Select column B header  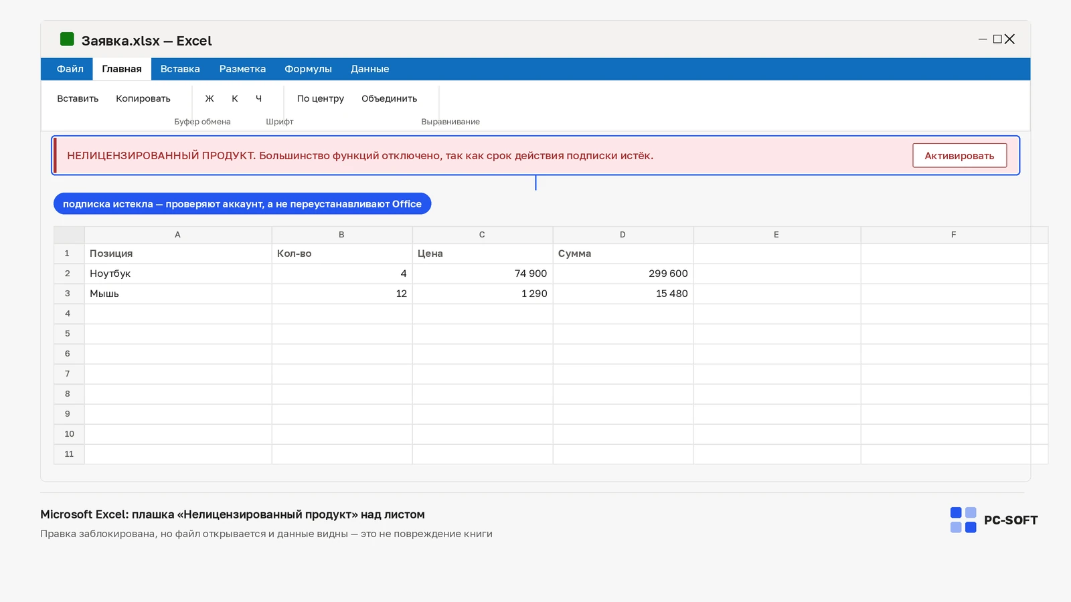coord(342,235)
